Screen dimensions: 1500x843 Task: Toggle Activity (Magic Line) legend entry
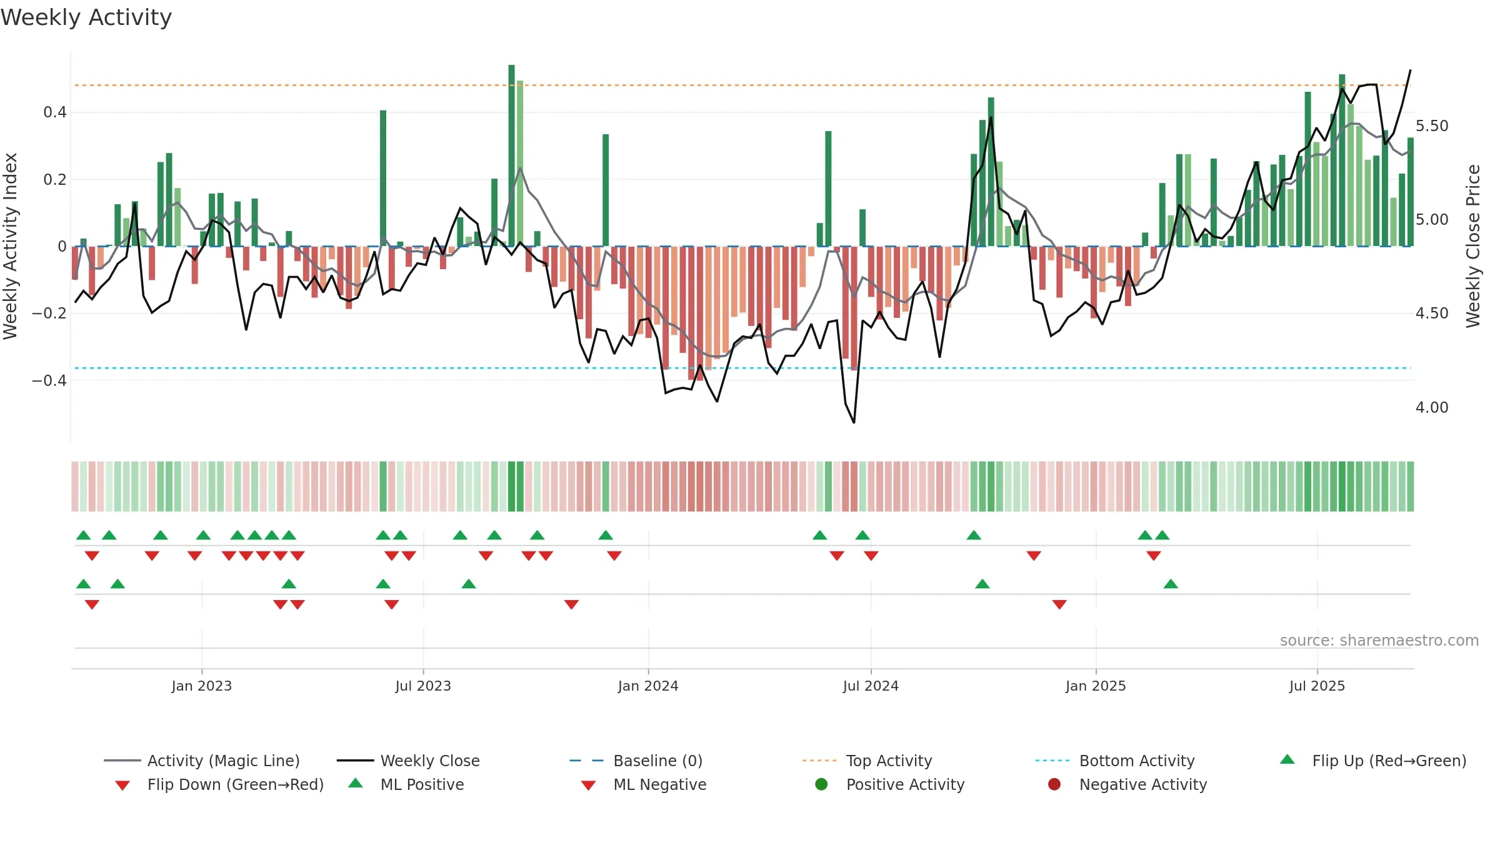point(202,761)
